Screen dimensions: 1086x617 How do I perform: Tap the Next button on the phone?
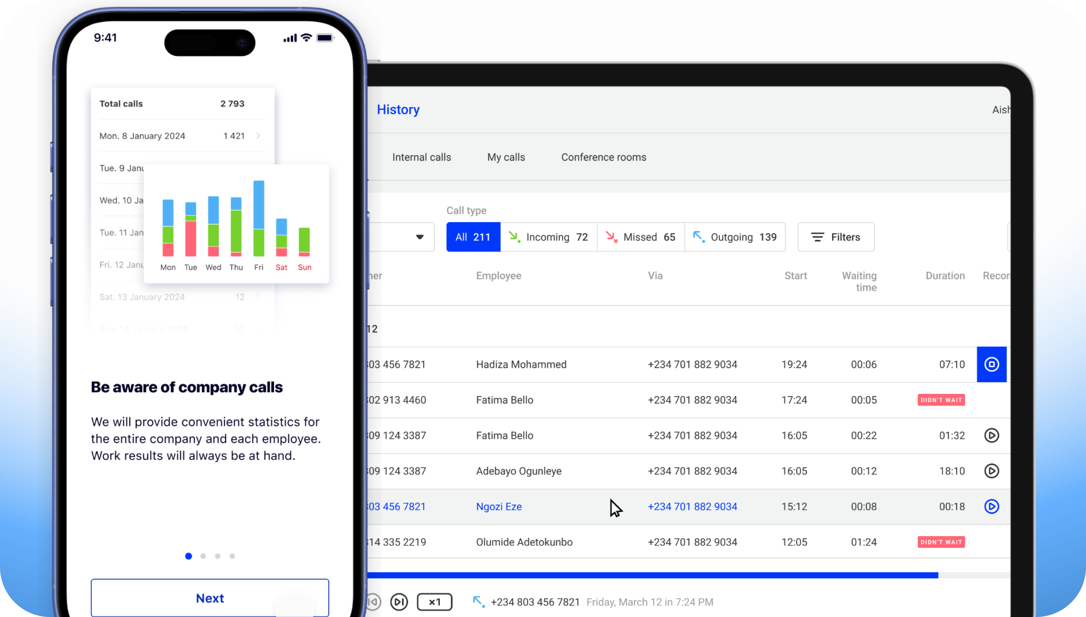click(x=210, y=598)
